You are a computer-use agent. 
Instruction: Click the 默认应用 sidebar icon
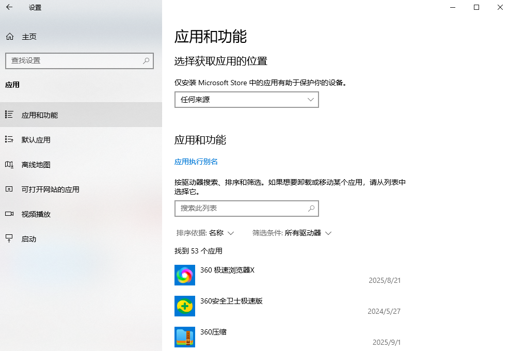pos(9,139)
